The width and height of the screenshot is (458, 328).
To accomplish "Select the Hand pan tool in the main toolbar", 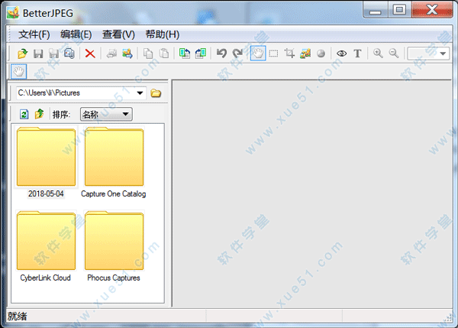I will coord(258,54).
